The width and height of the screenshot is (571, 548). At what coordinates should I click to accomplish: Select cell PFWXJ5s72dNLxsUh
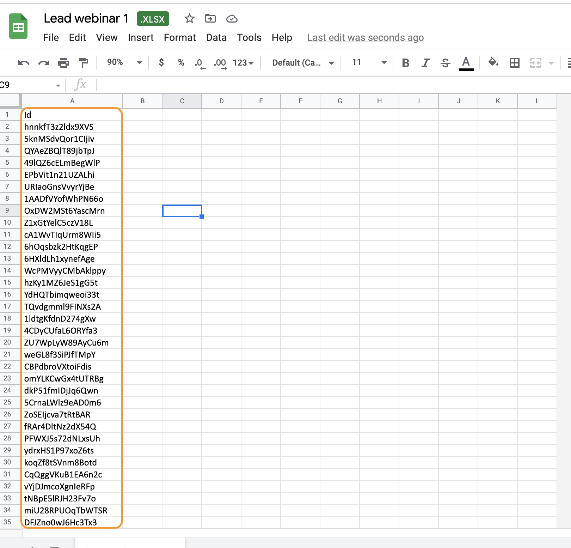coord(72,438)
